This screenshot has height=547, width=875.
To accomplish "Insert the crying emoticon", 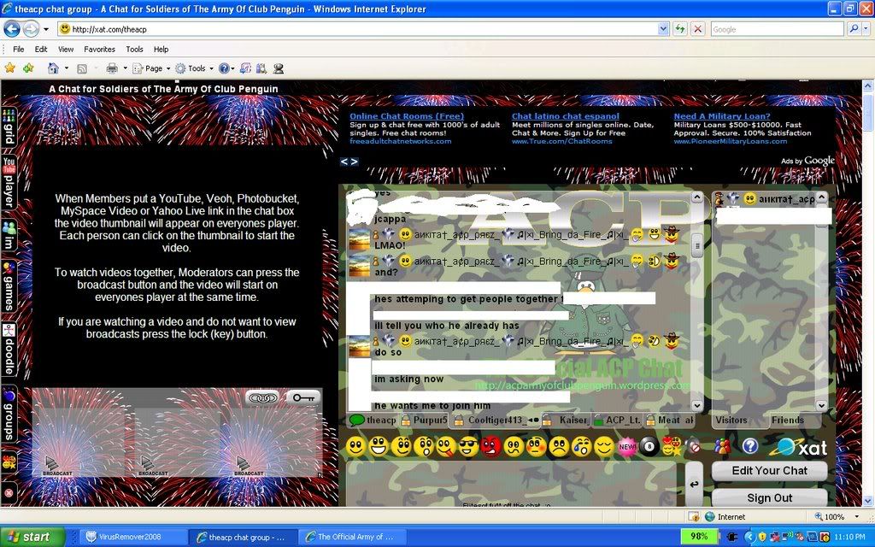I will pyautogui.click(x=581, y=446).
